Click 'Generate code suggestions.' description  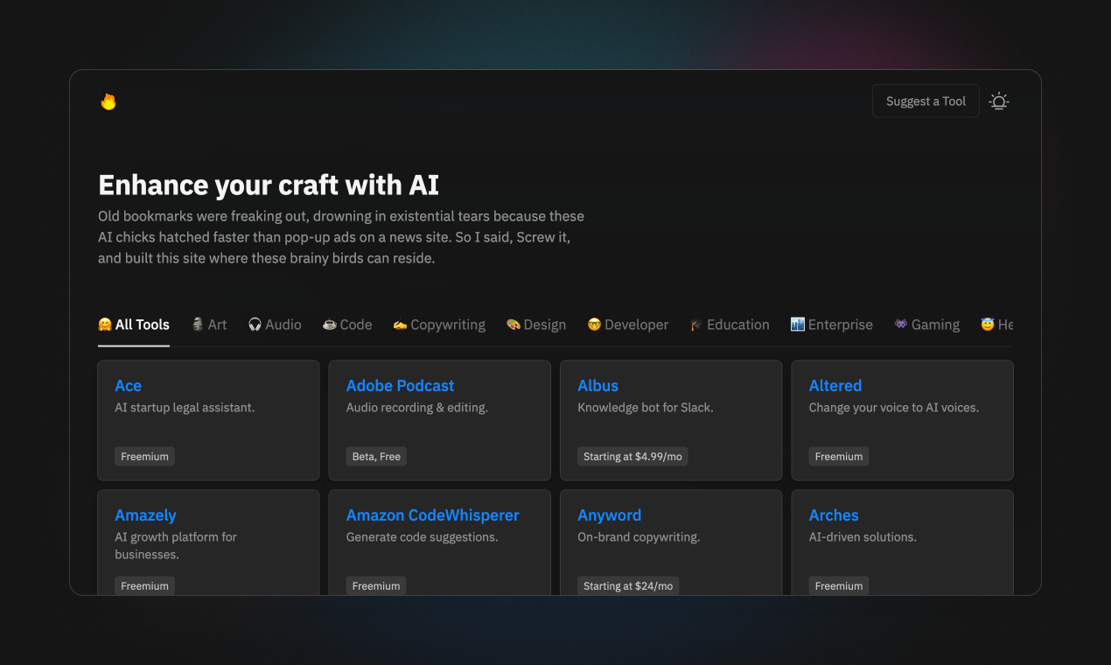pyautogui.click(x=423, y=537)
